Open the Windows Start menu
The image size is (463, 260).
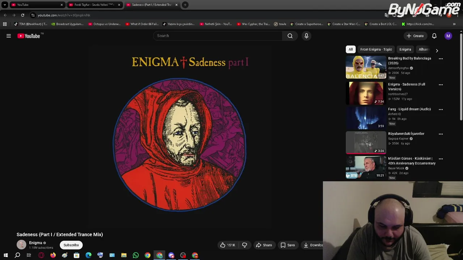[5, 255]
